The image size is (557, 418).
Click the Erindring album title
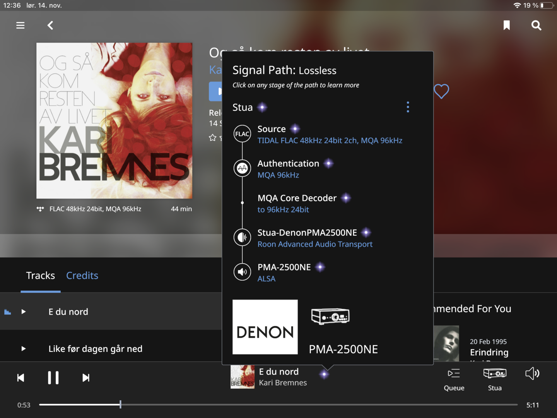(489, 352)
